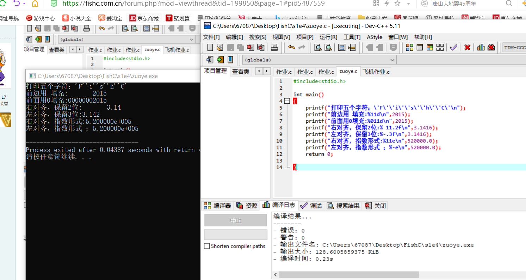The height and width of the screenshot is (280, 526).
Task: Click the lightning bolt icon in browser bar
Action: (386, 4)
